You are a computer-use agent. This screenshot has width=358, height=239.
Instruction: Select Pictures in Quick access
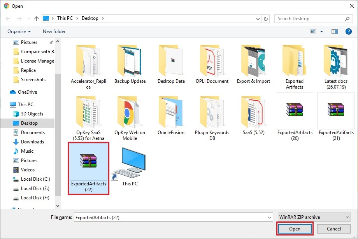[29, 42]
